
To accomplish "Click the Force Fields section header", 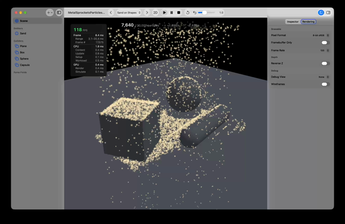I will point(20,72).
